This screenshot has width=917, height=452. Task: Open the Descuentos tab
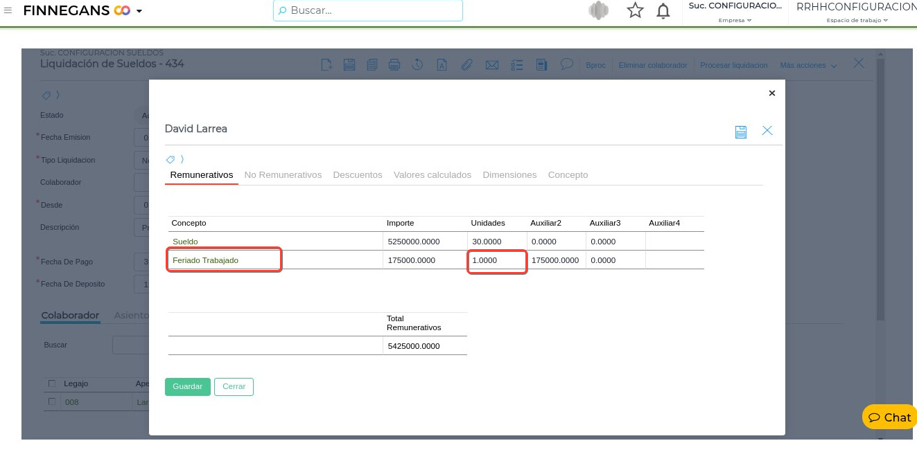pos(358,175)
